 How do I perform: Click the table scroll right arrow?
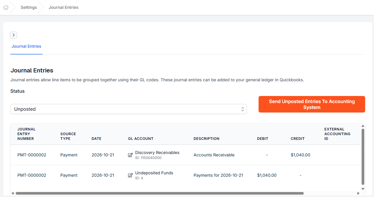pos(358,193)
